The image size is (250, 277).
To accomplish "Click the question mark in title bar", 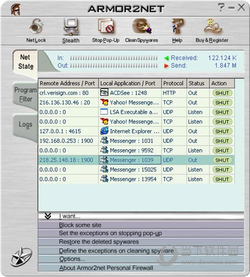I will coord(221,8).
